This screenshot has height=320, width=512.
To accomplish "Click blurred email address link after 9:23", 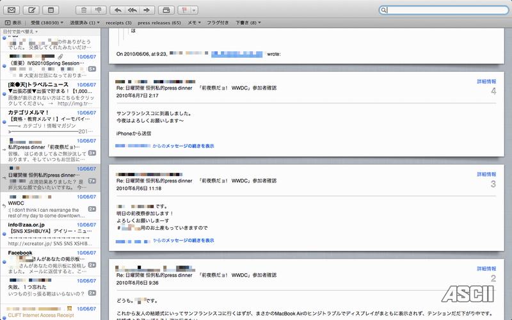I will click(237, 54).
